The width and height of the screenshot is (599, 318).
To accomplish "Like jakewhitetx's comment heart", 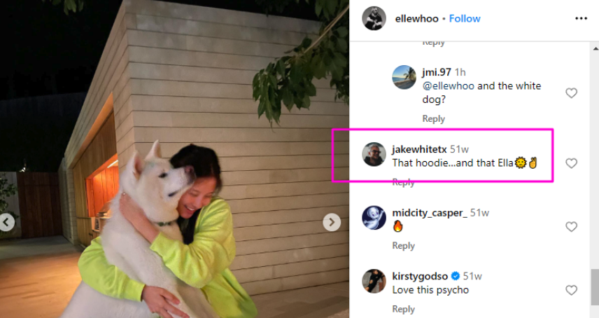I will pyautogui.click(x=571, y=163).
